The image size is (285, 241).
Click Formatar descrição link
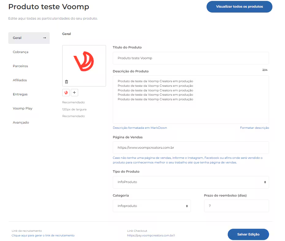coord(254,128)
